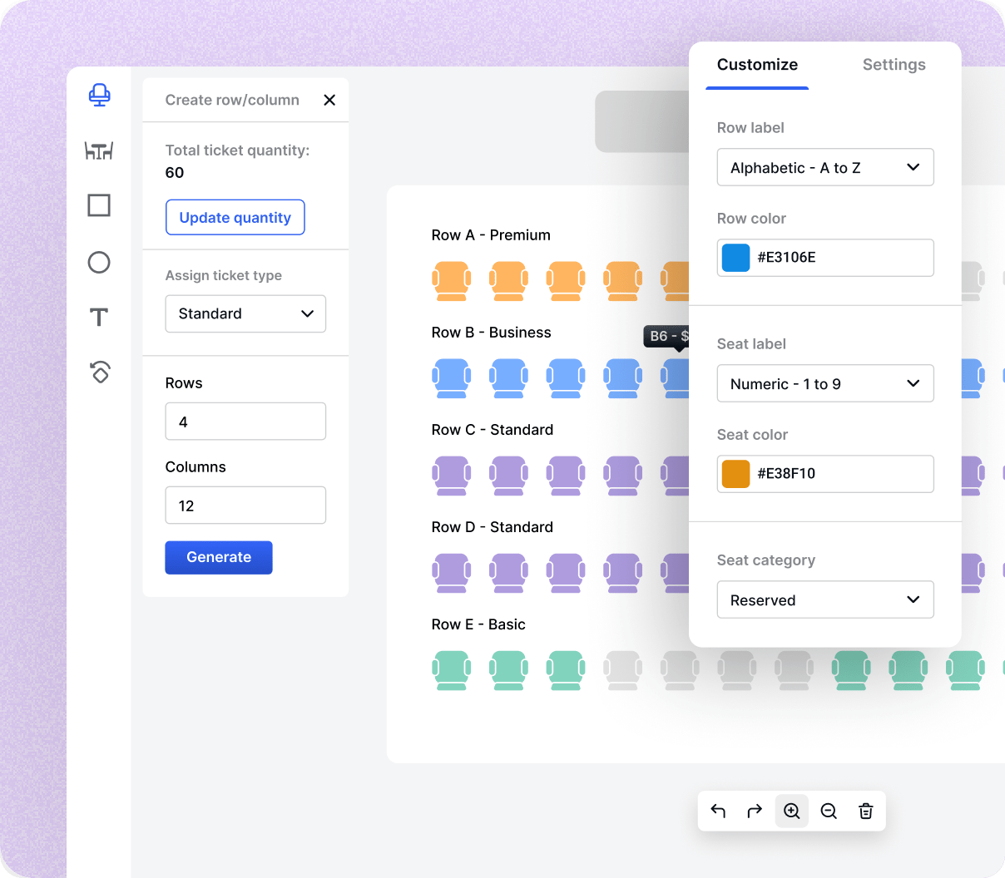Delete selection with trash icon
This screenshot has height=878, width=1005.
pyautogui.click(x=865, y=811)
